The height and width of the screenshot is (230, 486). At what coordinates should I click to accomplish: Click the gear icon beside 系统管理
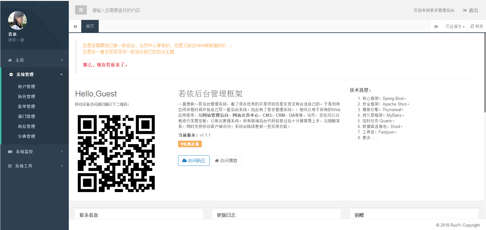11,75
